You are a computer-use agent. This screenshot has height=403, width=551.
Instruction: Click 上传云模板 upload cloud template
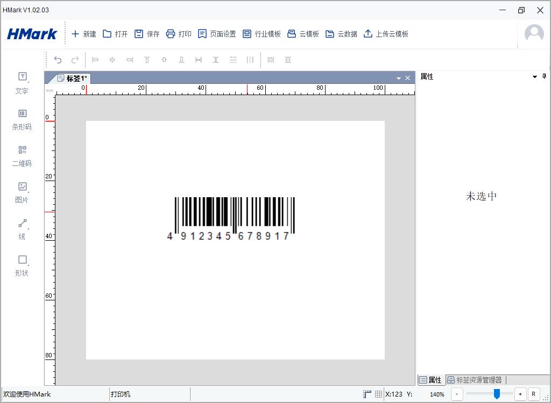coord(386,34)
